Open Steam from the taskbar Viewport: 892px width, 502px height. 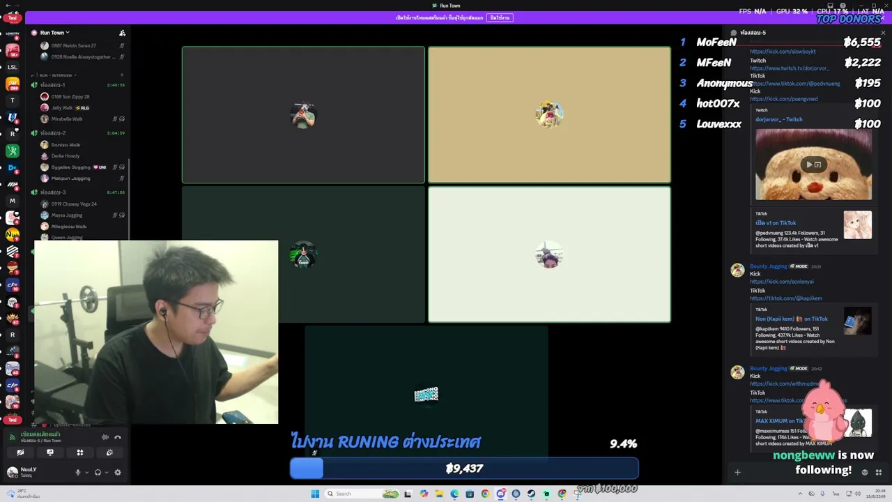[531, 494]
